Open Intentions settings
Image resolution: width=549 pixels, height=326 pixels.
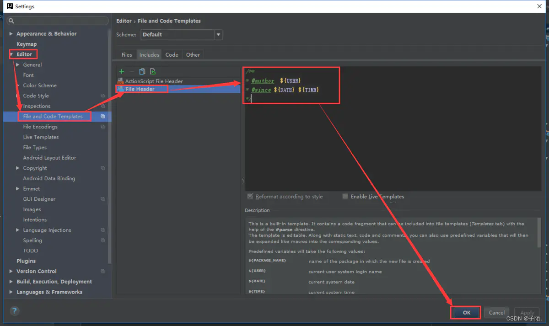[x=35, y=220]
